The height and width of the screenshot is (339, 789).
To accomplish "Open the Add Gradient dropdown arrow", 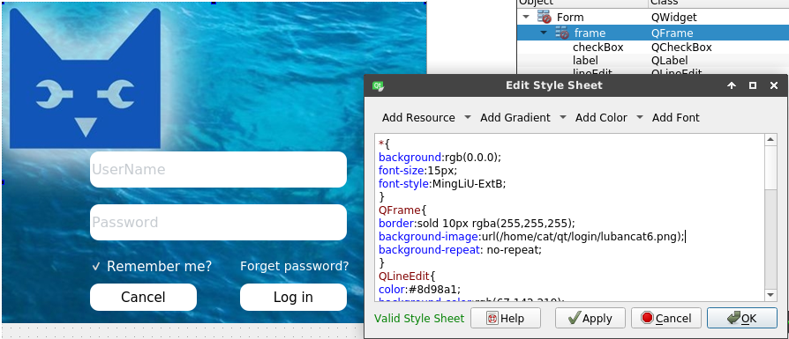I will click(x=563, y=117).
